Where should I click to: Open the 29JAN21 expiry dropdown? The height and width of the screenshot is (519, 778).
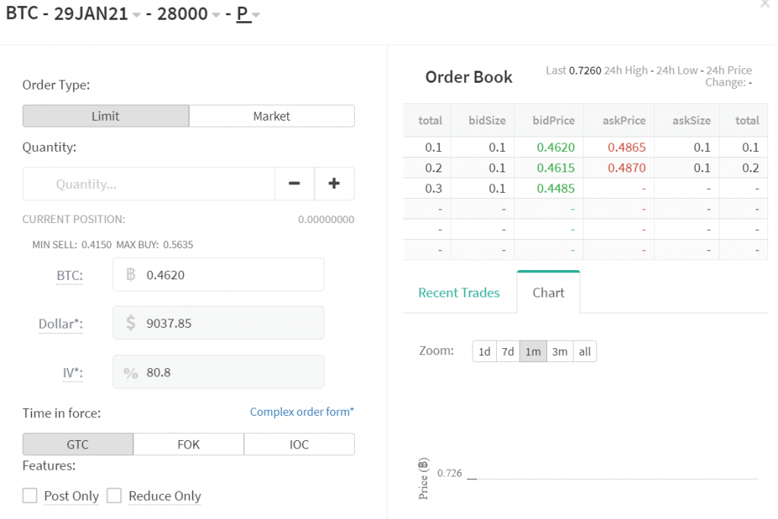click(x=97, y=14)
